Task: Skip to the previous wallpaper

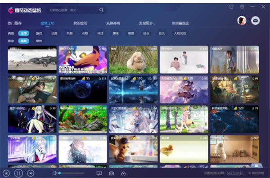Action: pos(6,173)
